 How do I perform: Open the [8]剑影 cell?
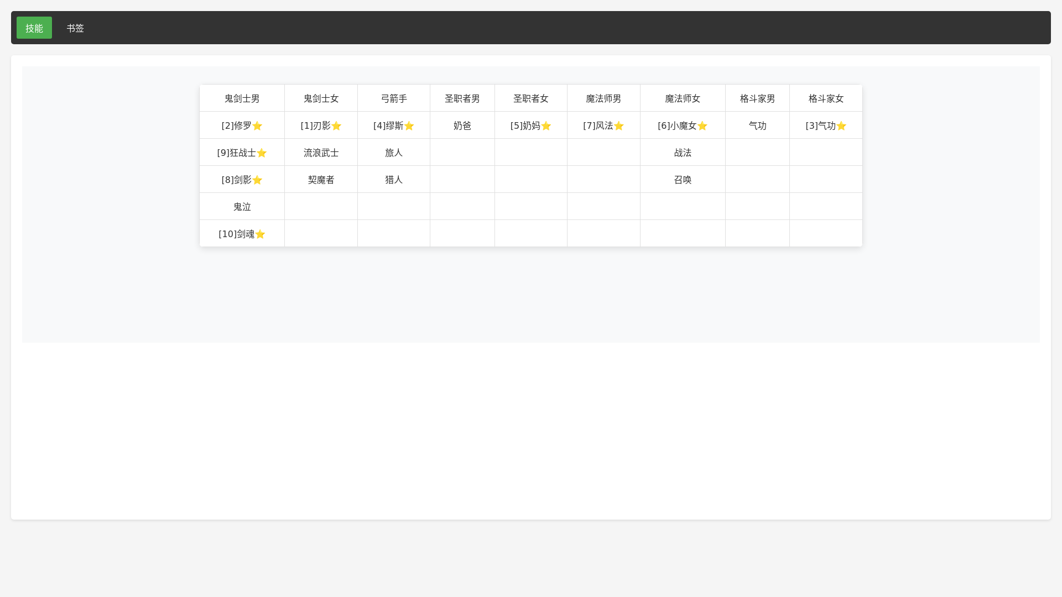242,180
